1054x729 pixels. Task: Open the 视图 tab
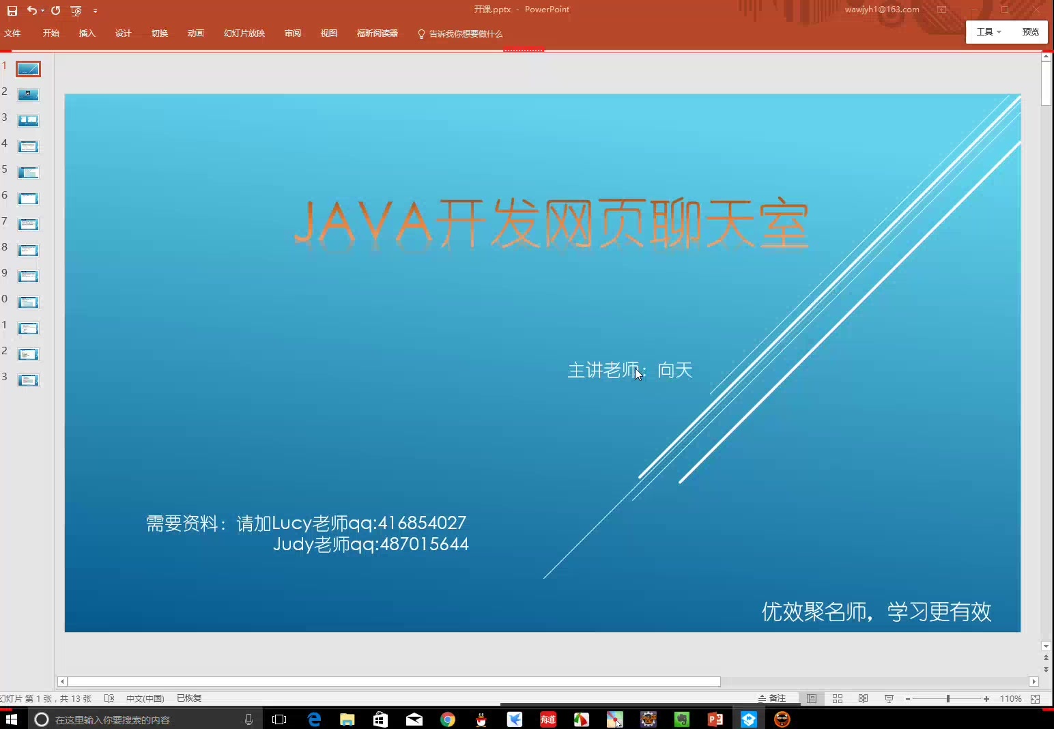(329, 33)
